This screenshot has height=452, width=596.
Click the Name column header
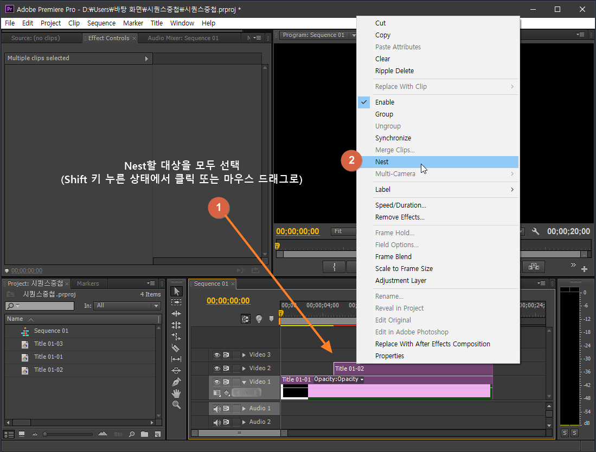pyautogui.click(x=82, y=319)
